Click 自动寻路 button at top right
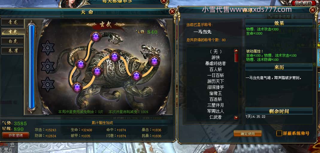This screenshot has height=153, width=320. click(303, 4)
